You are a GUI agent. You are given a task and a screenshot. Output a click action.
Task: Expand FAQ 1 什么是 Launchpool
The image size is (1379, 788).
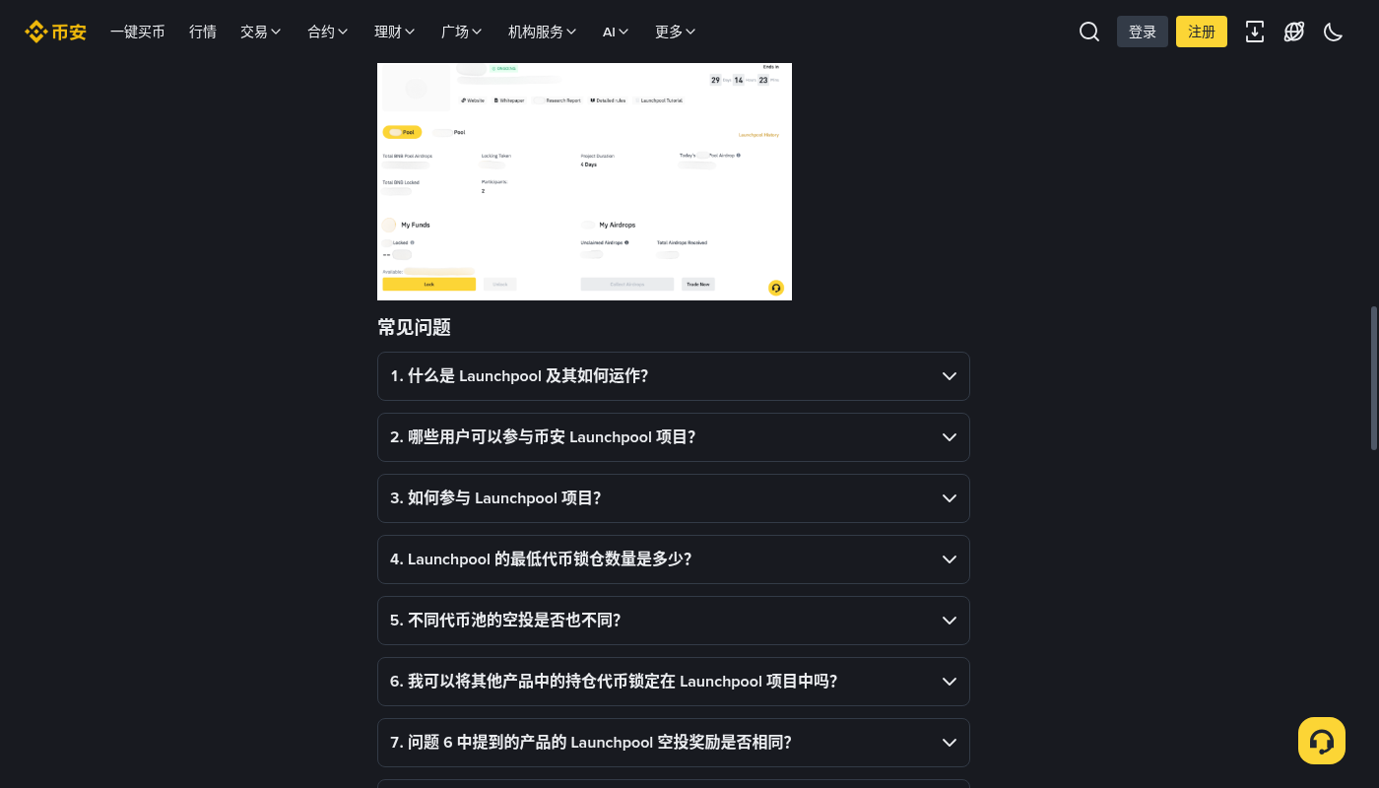pos(674,376)
